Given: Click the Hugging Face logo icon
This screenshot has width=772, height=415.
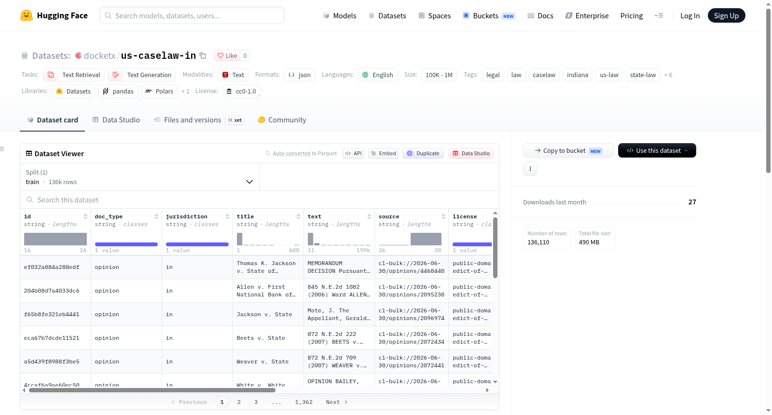Looking at the screenshot, I should point(27,15).
